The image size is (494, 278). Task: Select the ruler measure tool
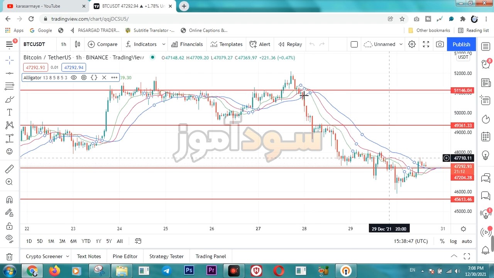(x=10, y=169)
